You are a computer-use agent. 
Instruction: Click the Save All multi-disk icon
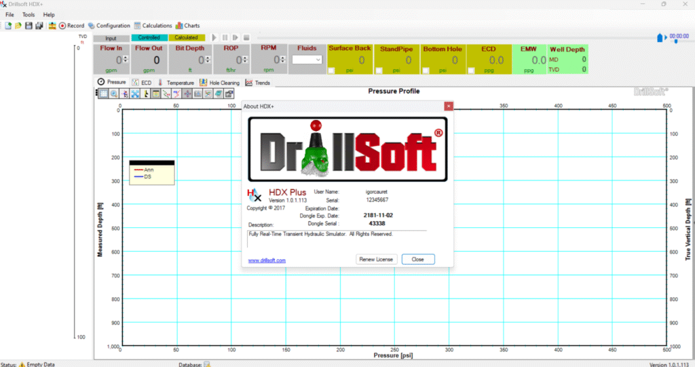click(x=39, y=26)
